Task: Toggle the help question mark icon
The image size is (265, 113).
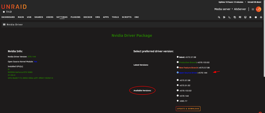Action: click(256, 17)
